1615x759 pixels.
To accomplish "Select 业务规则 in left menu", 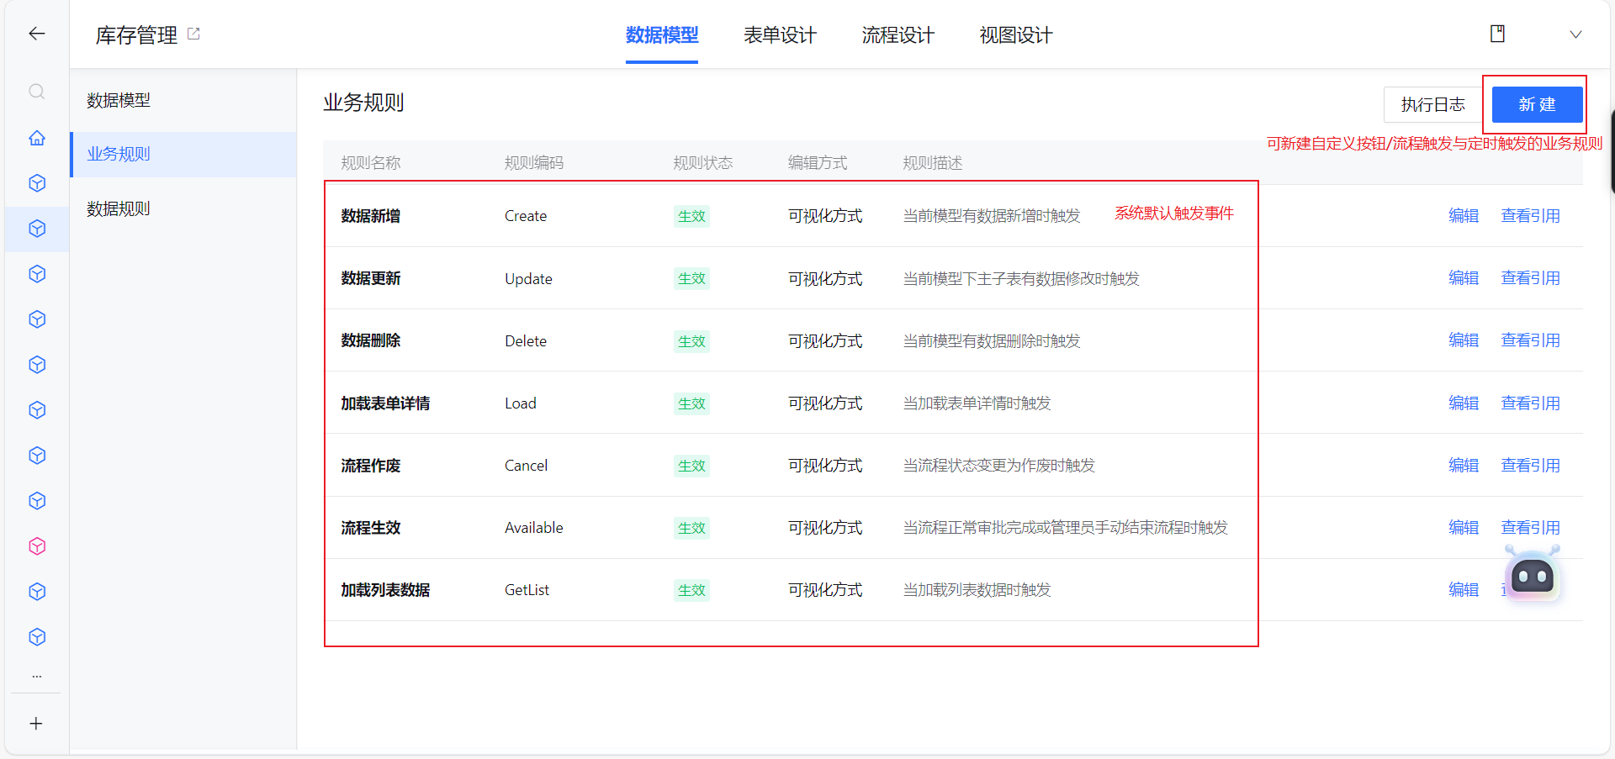I will tap(183, 154).
